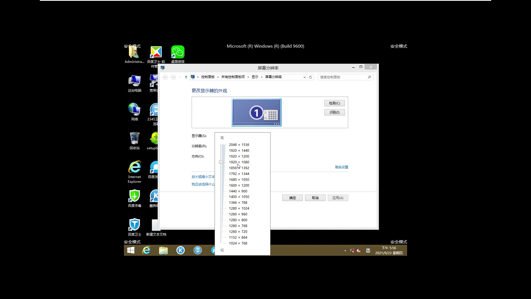Image resolution: width=531 pixels, height=299 pixels.
Task: Open 高级设置 link
Action: (341, 167)
